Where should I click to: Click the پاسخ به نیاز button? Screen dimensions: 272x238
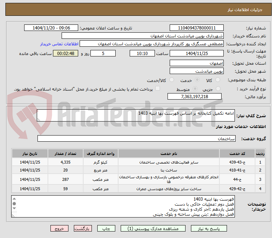[x=209, y=229]
